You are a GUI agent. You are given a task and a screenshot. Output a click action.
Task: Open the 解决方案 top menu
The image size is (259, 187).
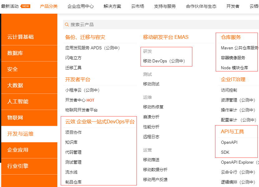pyautogui.click(x=112, y=6)
